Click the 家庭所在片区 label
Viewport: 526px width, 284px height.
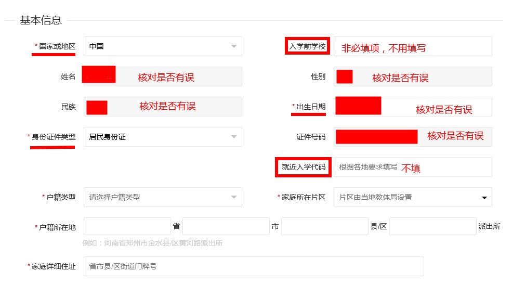[304, 197]
